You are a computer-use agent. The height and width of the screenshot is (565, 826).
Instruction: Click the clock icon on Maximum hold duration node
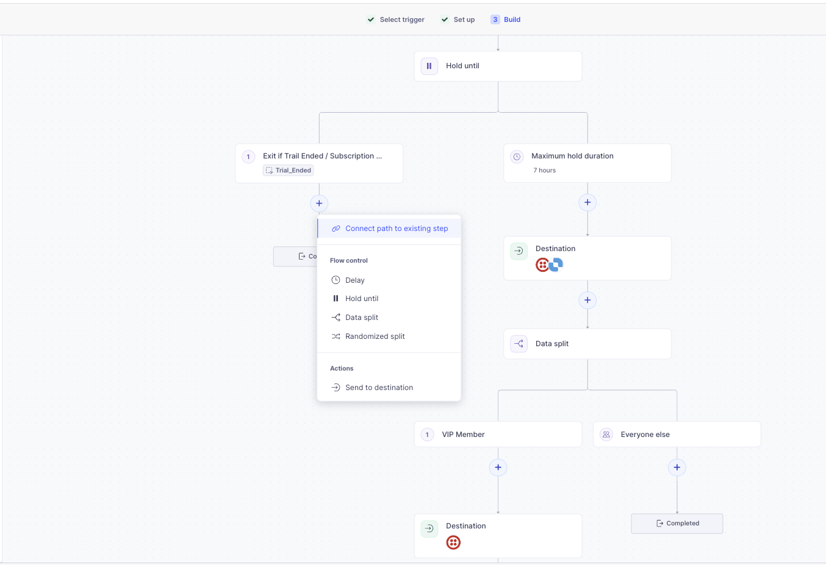pyautogui.click(x=517, y=157)
